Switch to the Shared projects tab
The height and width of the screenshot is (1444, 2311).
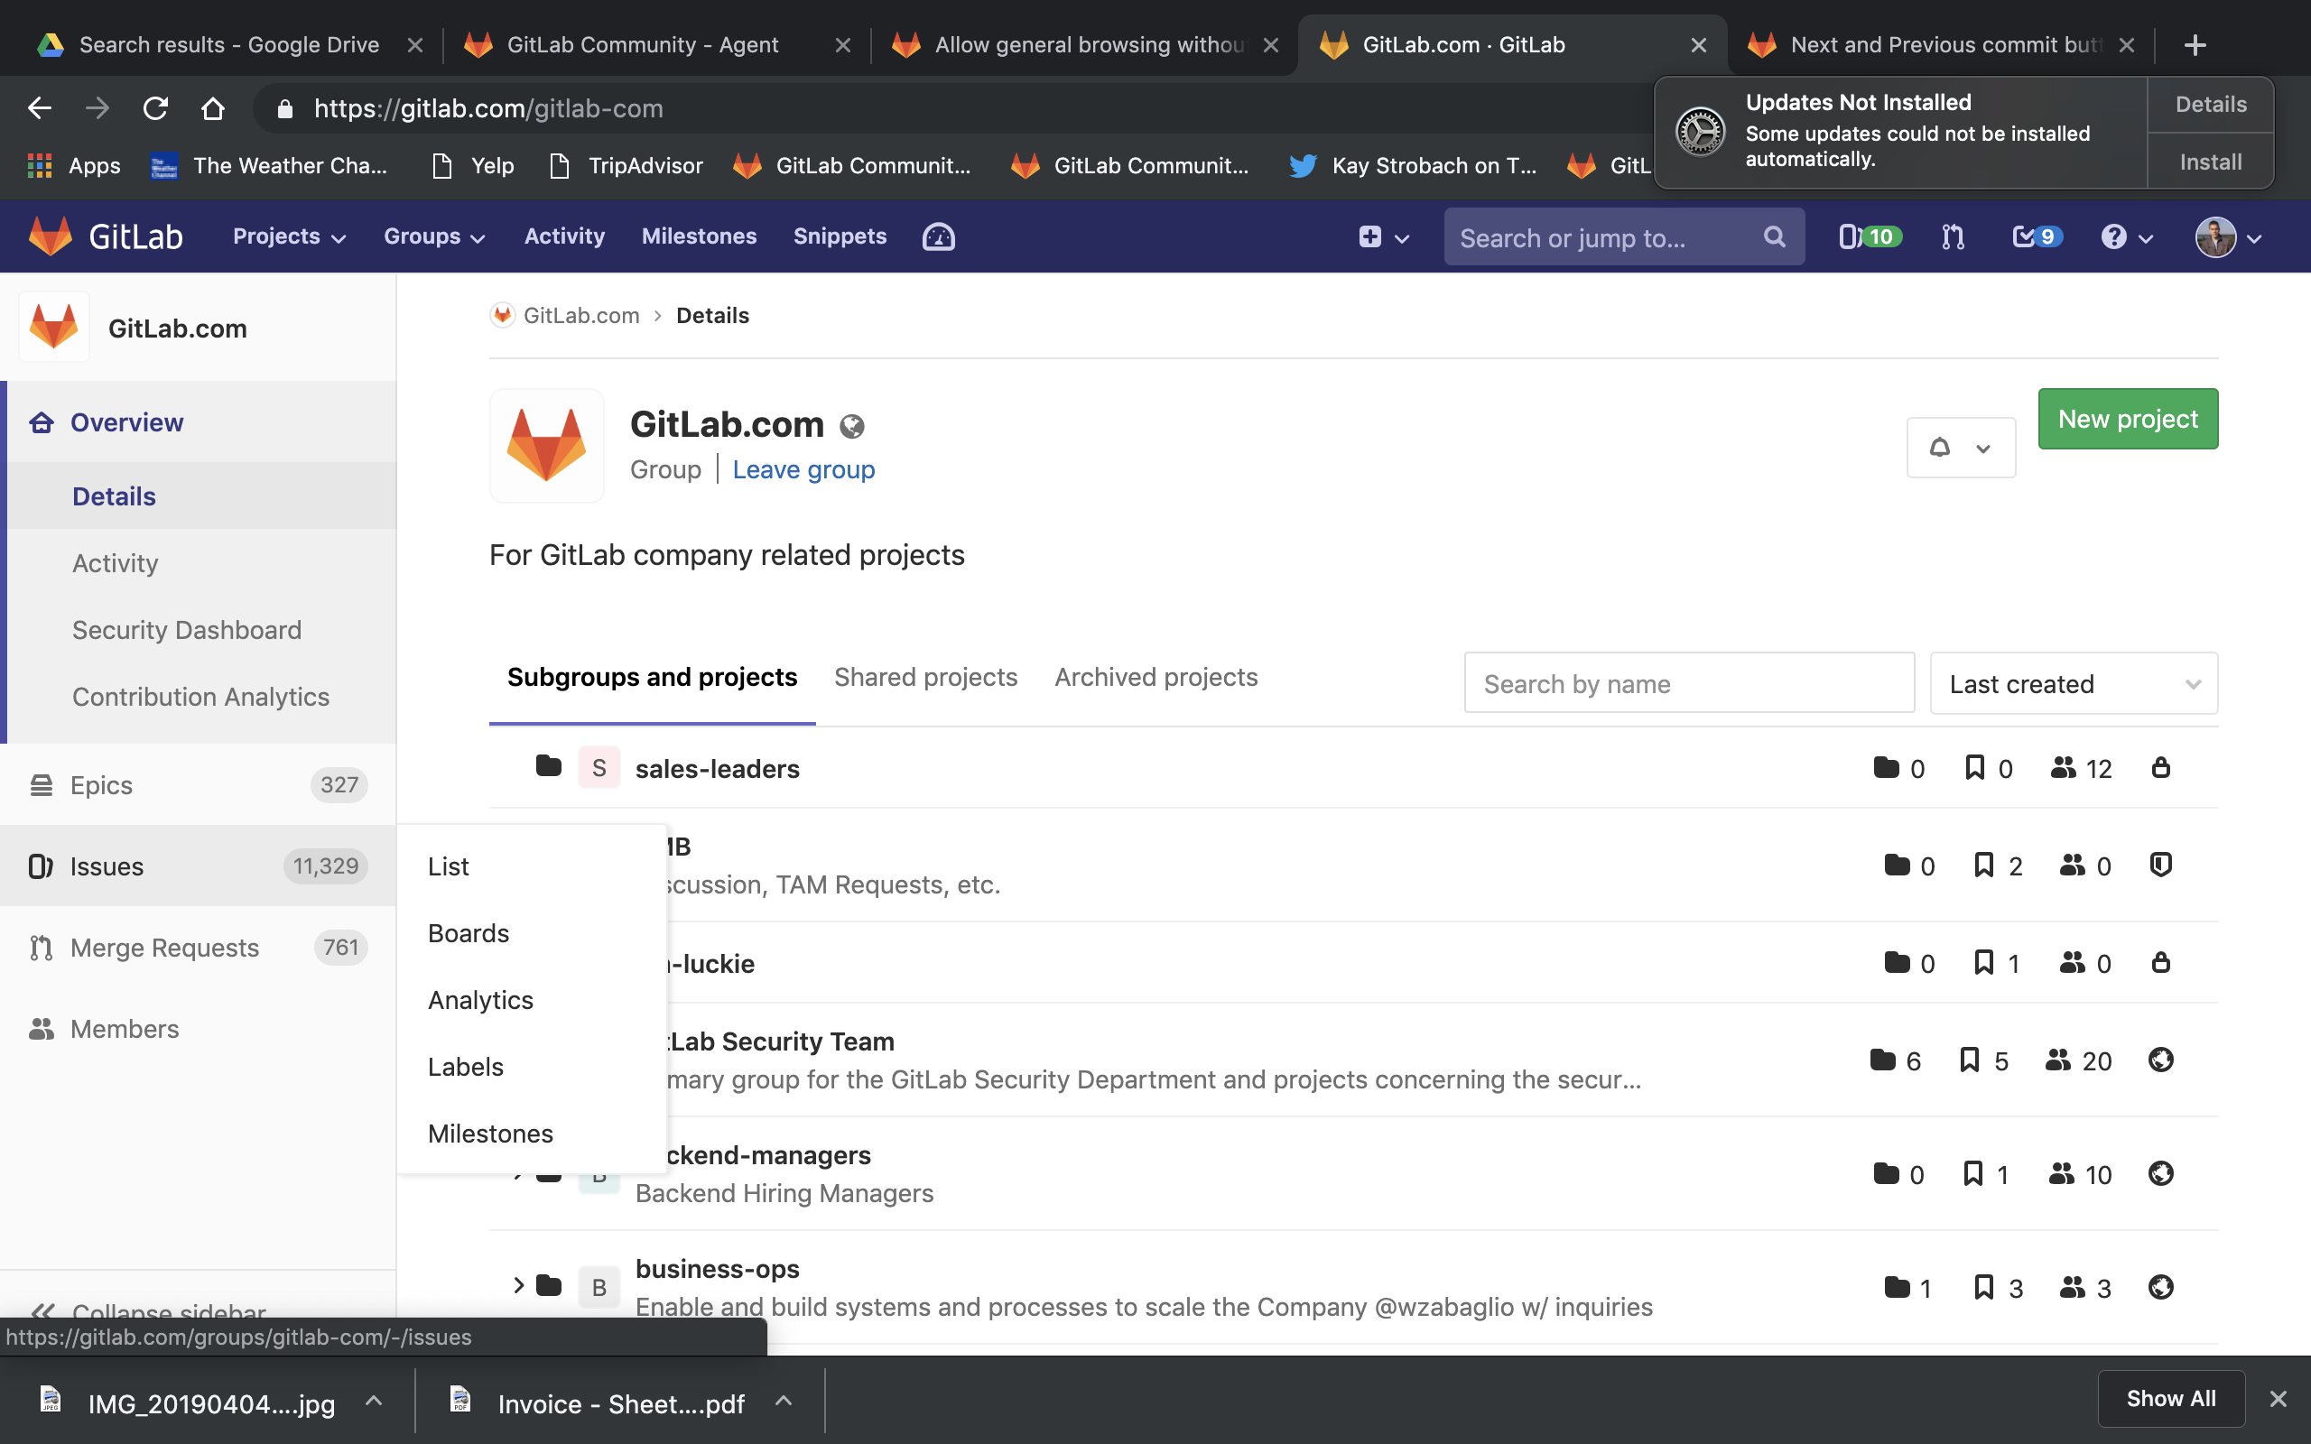[x=924, y=677]
